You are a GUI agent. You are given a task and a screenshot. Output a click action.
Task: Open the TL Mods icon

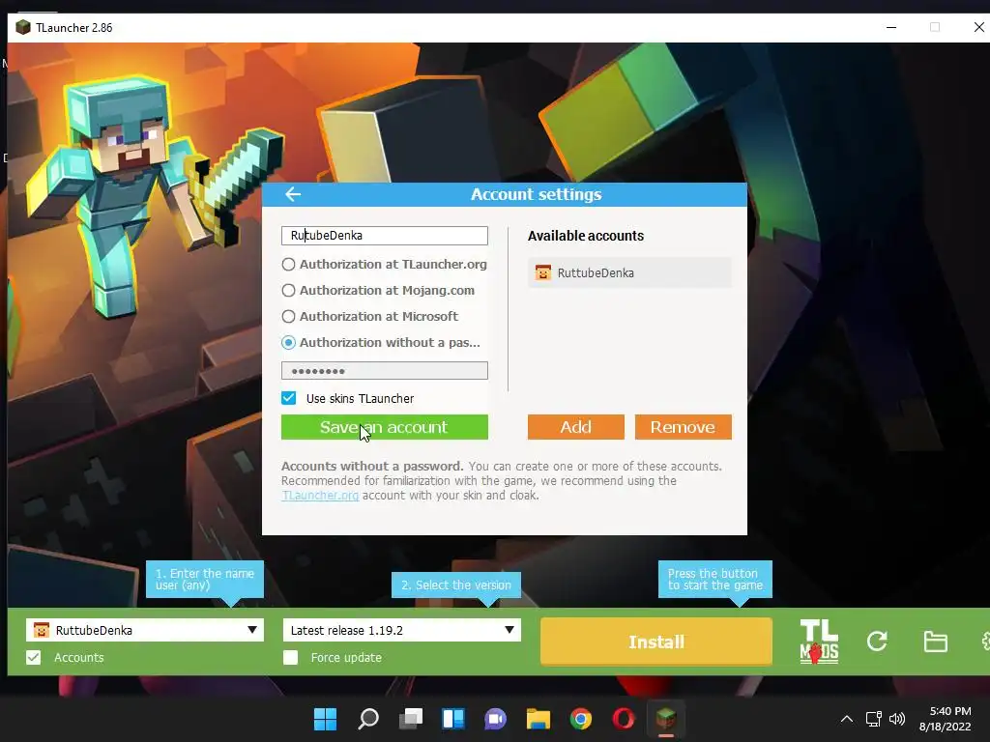tap(819, 642)
